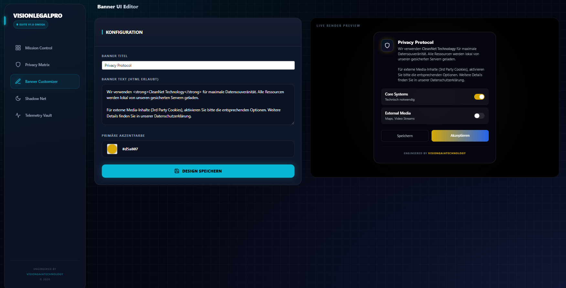Select the Banner Customizer menu item
This screenshot has height=288, width=566.
[x=45, y=81]
